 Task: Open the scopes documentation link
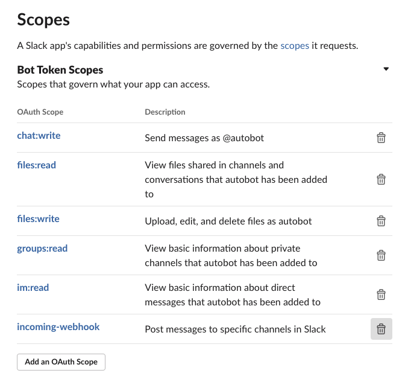(295, 45)
